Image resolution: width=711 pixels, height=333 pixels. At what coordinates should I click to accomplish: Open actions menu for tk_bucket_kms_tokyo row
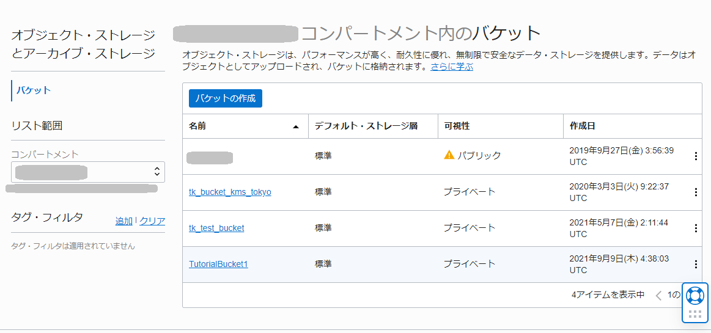tap(695, 192)
